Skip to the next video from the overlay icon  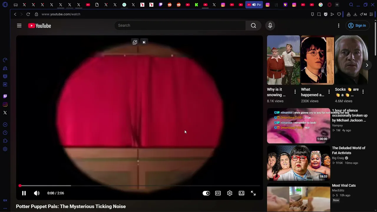pyautogui.click(x=144, y=42)
